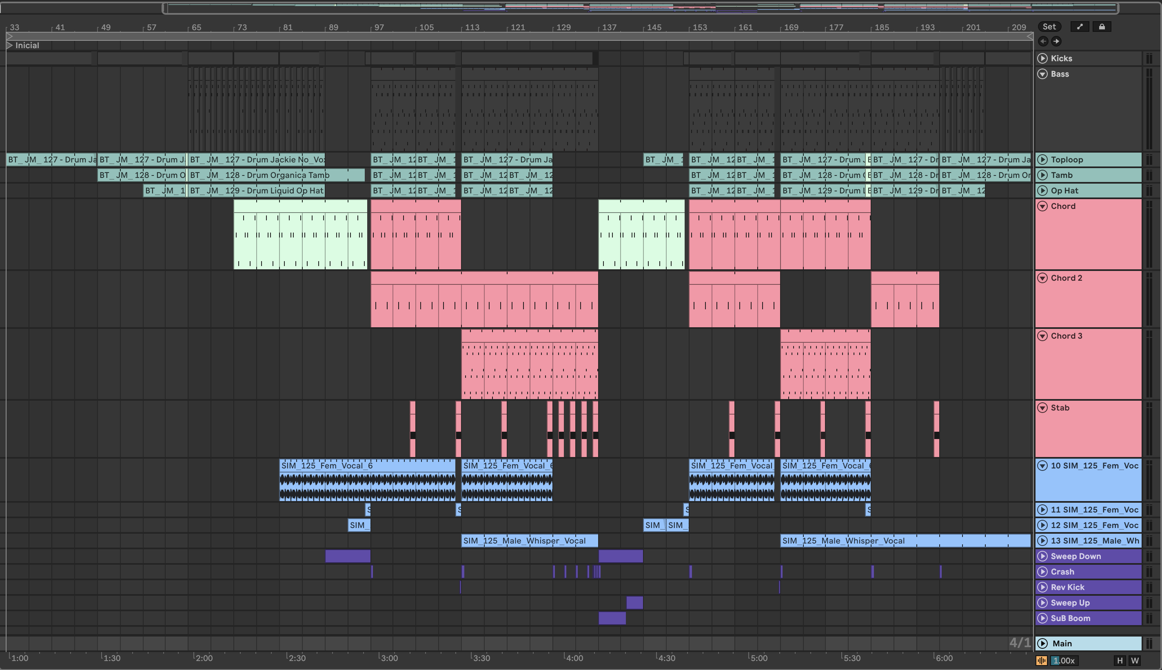
Task: Unfold the Main track arrow
Action: point(1042,643)
